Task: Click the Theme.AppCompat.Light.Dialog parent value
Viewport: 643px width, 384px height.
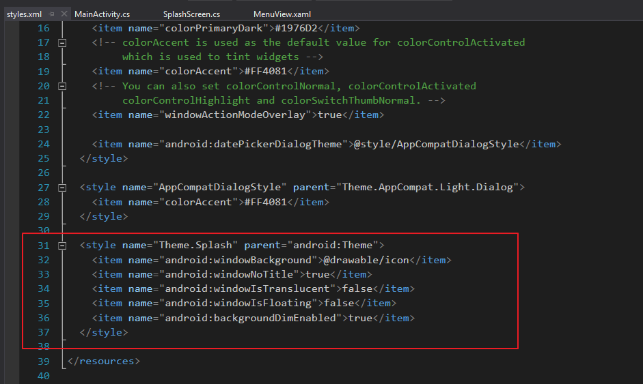Action: point(427,187)
